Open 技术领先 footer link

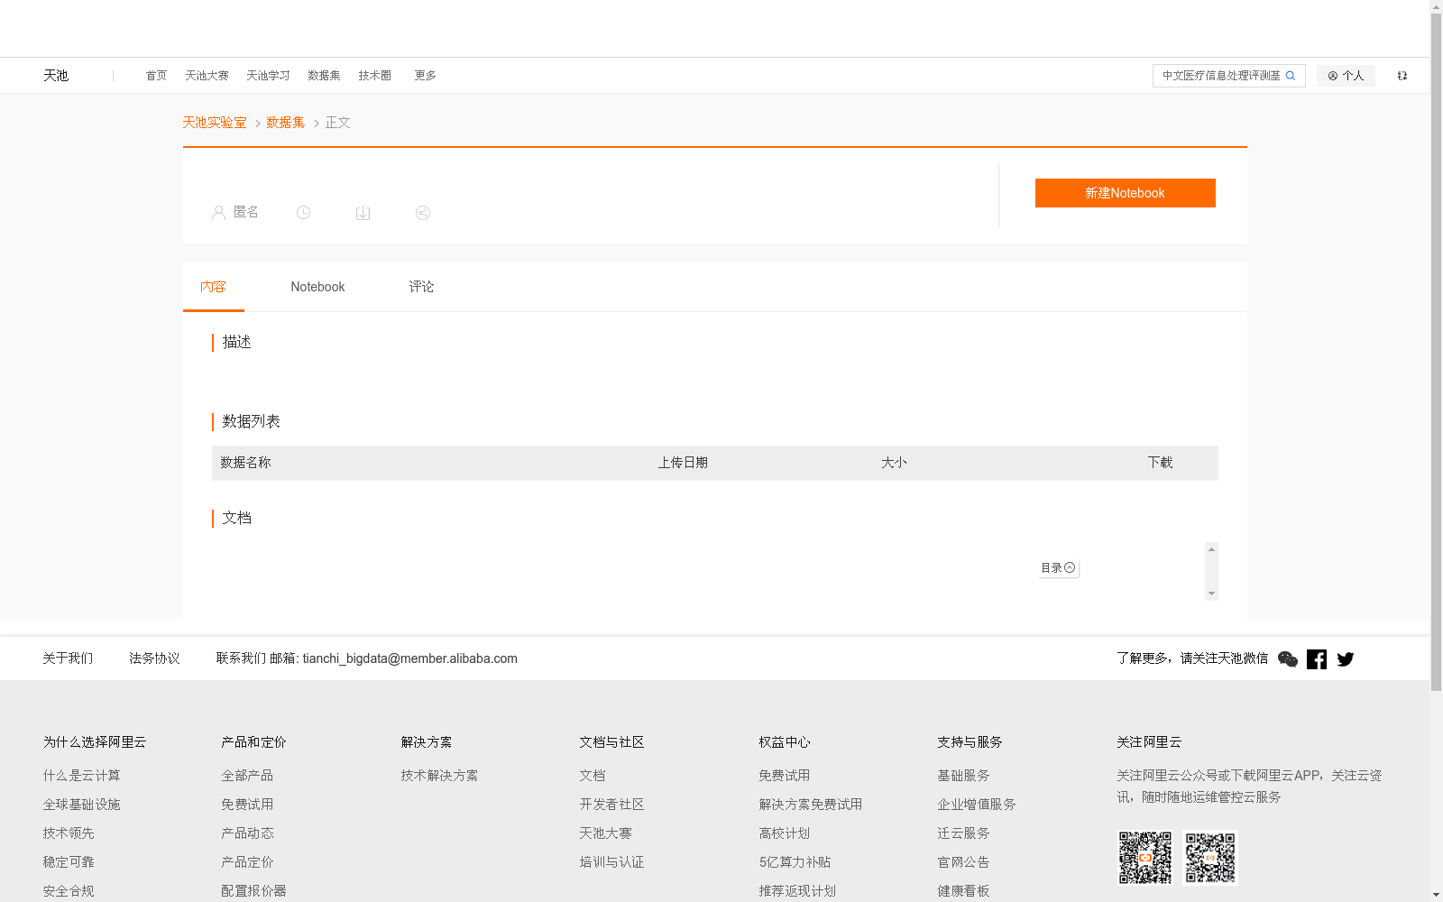point(69,833)
